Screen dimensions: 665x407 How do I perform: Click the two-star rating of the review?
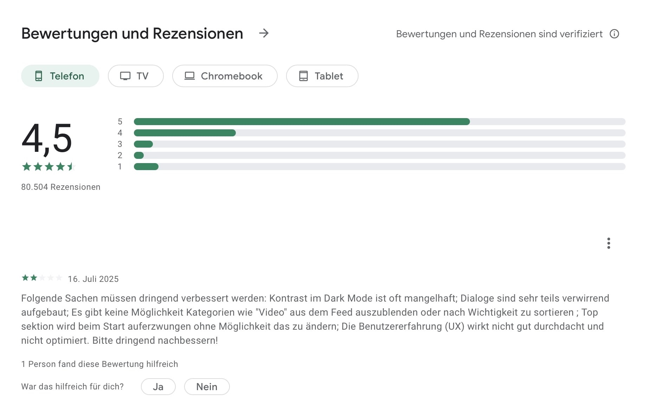[x=42, y=278]
